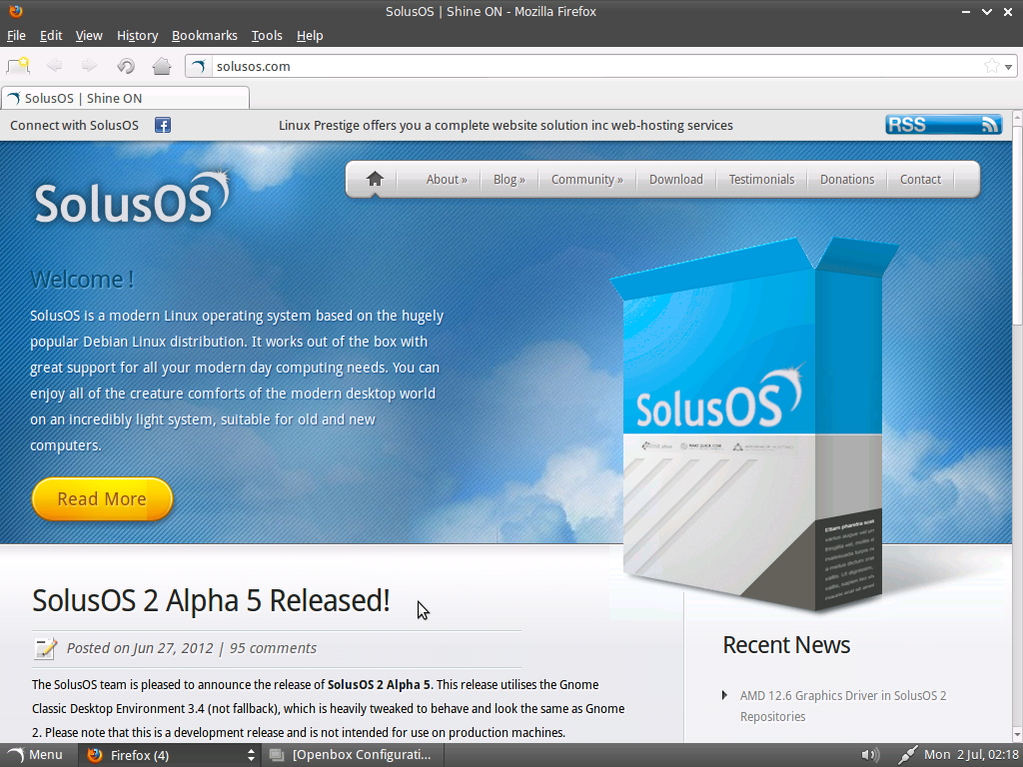Click the page vertical scrollbar thumb

(x=1017, y=225)
